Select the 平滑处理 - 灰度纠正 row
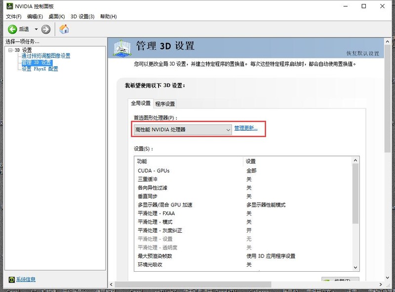Screen dimensions: 395x292 point(243,230)
